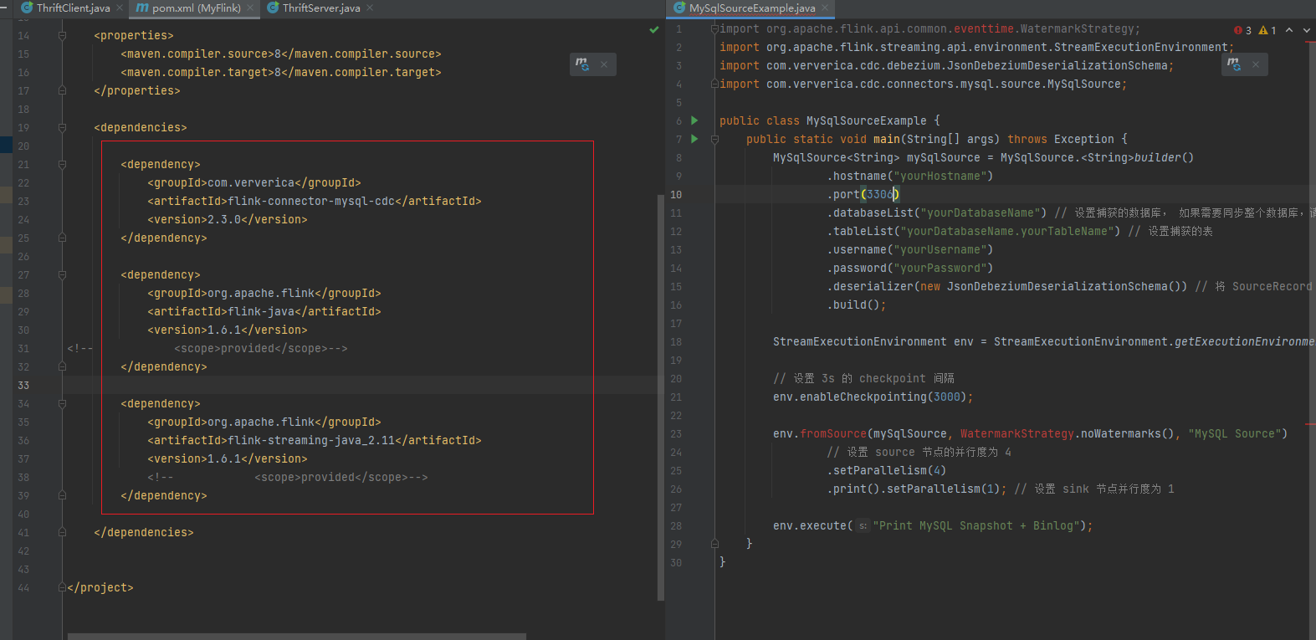
Task: Click line number 33 in the pom.xml gutter
Action: (23, 386)
